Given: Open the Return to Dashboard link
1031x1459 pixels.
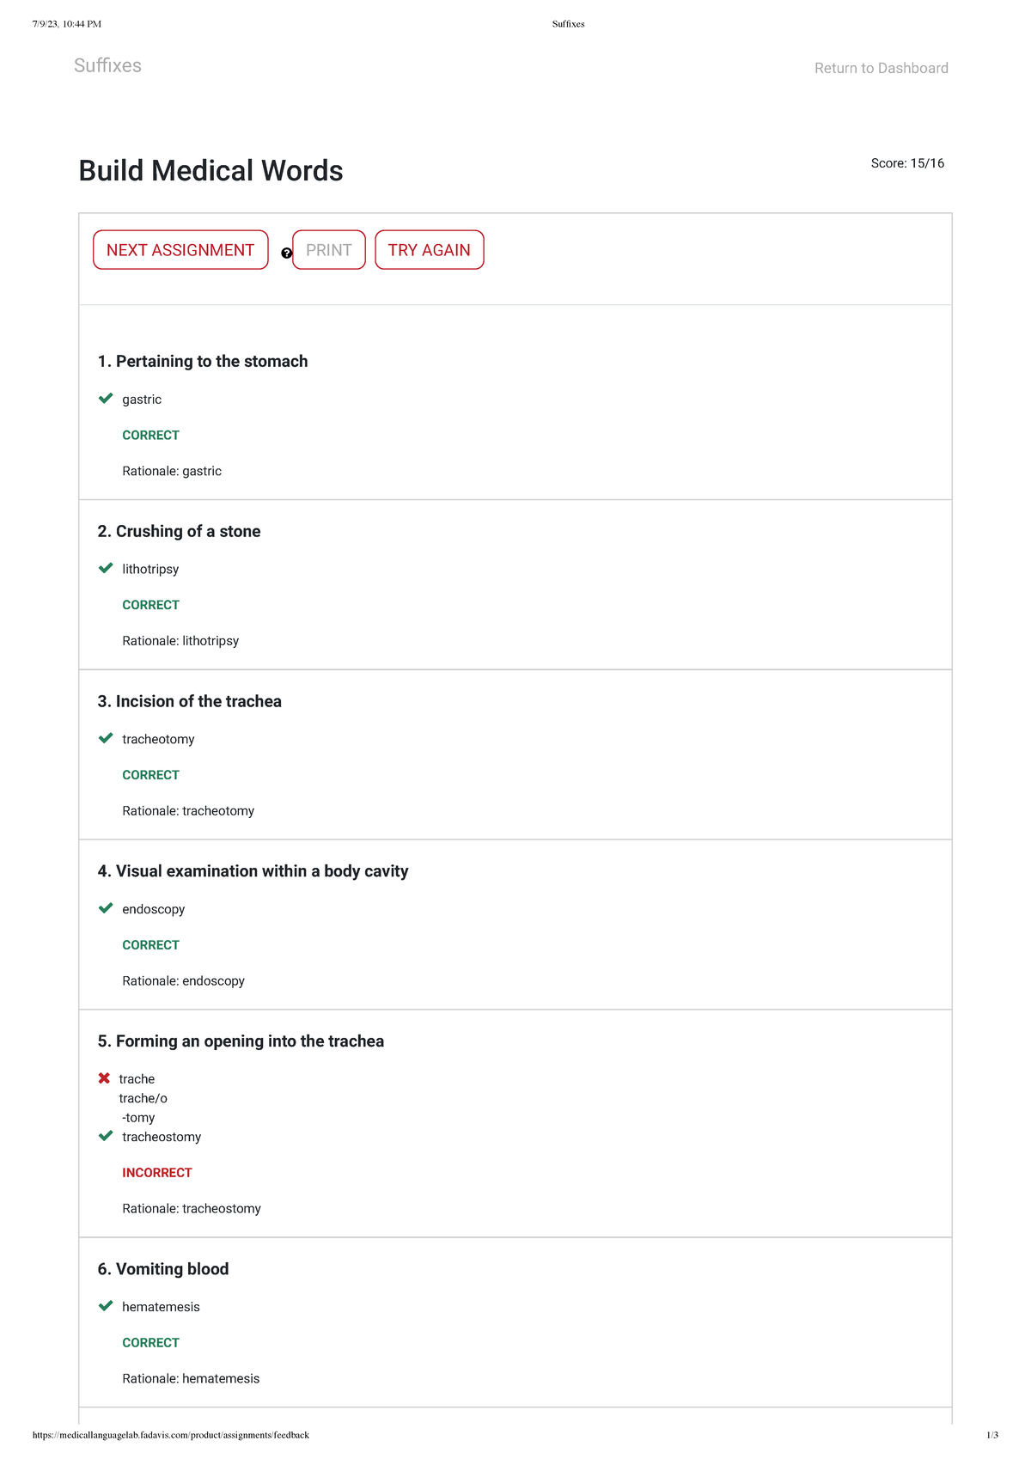Looking at the screenshot, I should point(881,68).
